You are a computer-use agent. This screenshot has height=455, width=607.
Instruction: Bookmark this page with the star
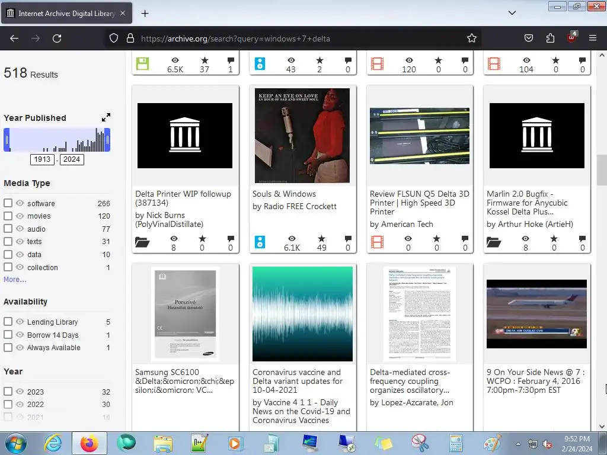tap(471, 39)
